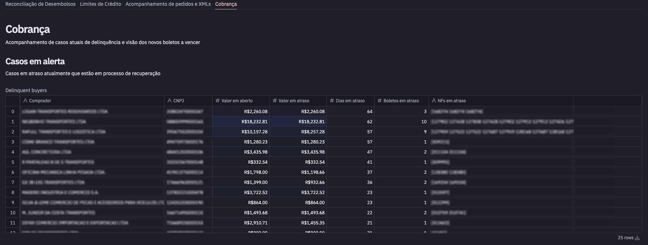This screenshot has height=245, width=648.
Task: Sort by the Comprador column header
Action: (x=92, y=101)
